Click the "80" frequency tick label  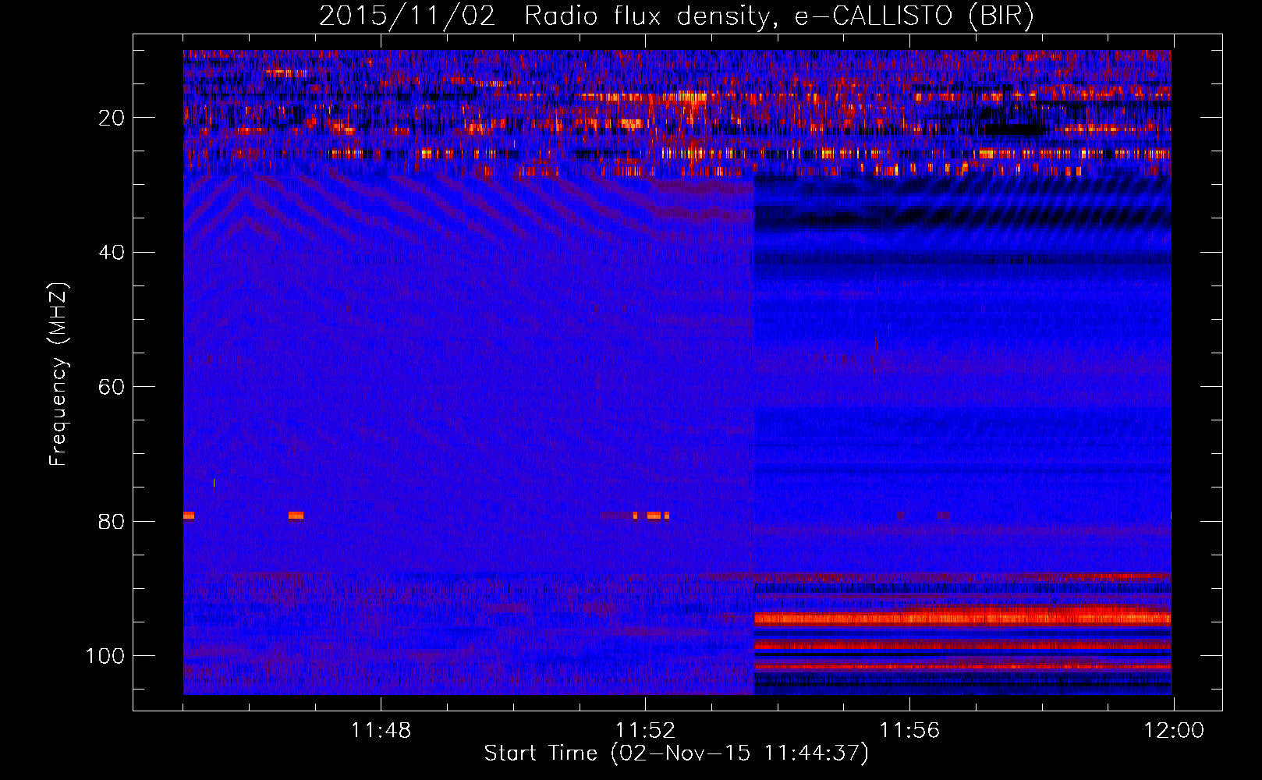tap(112, 522)
